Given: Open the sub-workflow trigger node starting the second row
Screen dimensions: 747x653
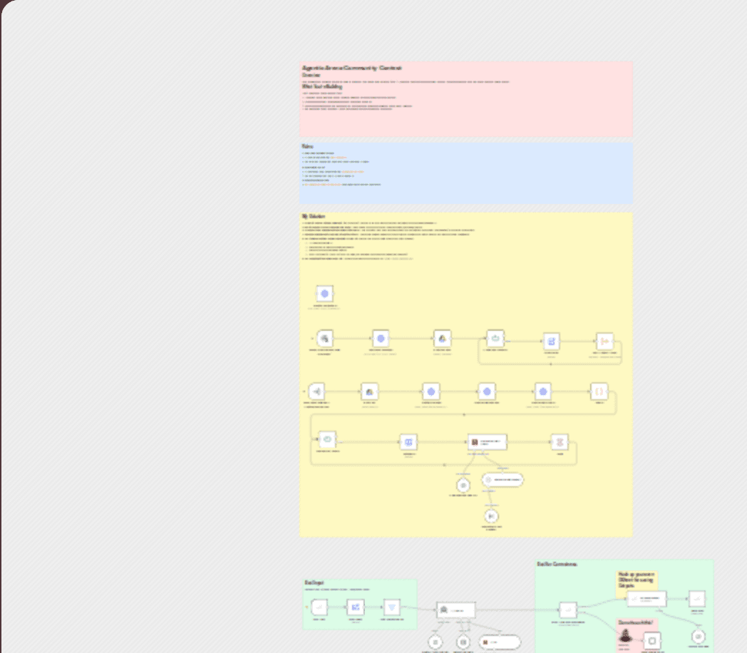Looking at the screenshot, I should [316, 391].
